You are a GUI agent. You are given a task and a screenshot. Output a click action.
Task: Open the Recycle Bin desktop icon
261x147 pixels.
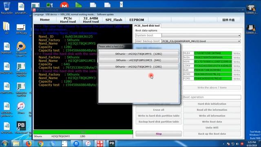[7, 8]
